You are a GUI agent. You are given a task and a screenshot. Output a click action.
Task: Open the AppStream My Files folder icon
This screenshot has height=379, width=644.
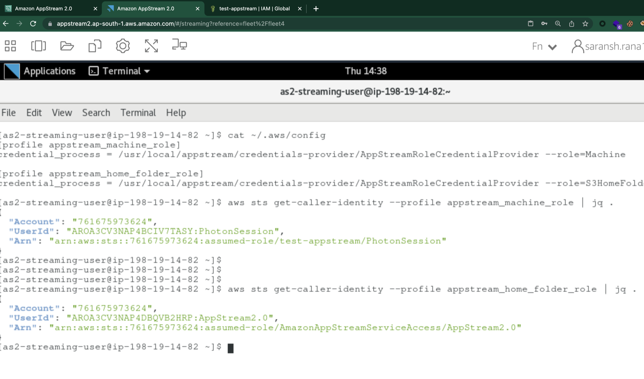coord(67,46)
